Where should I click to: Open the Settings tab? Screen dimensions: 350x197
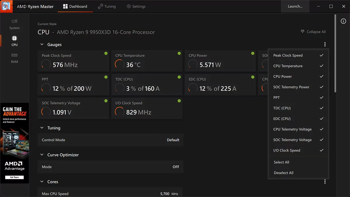coord(136,6)
